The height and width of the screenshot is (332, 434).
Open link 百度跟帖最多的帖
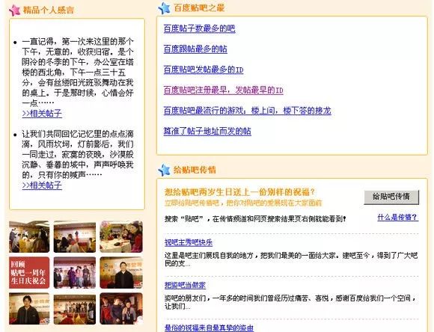coord(195,49)
